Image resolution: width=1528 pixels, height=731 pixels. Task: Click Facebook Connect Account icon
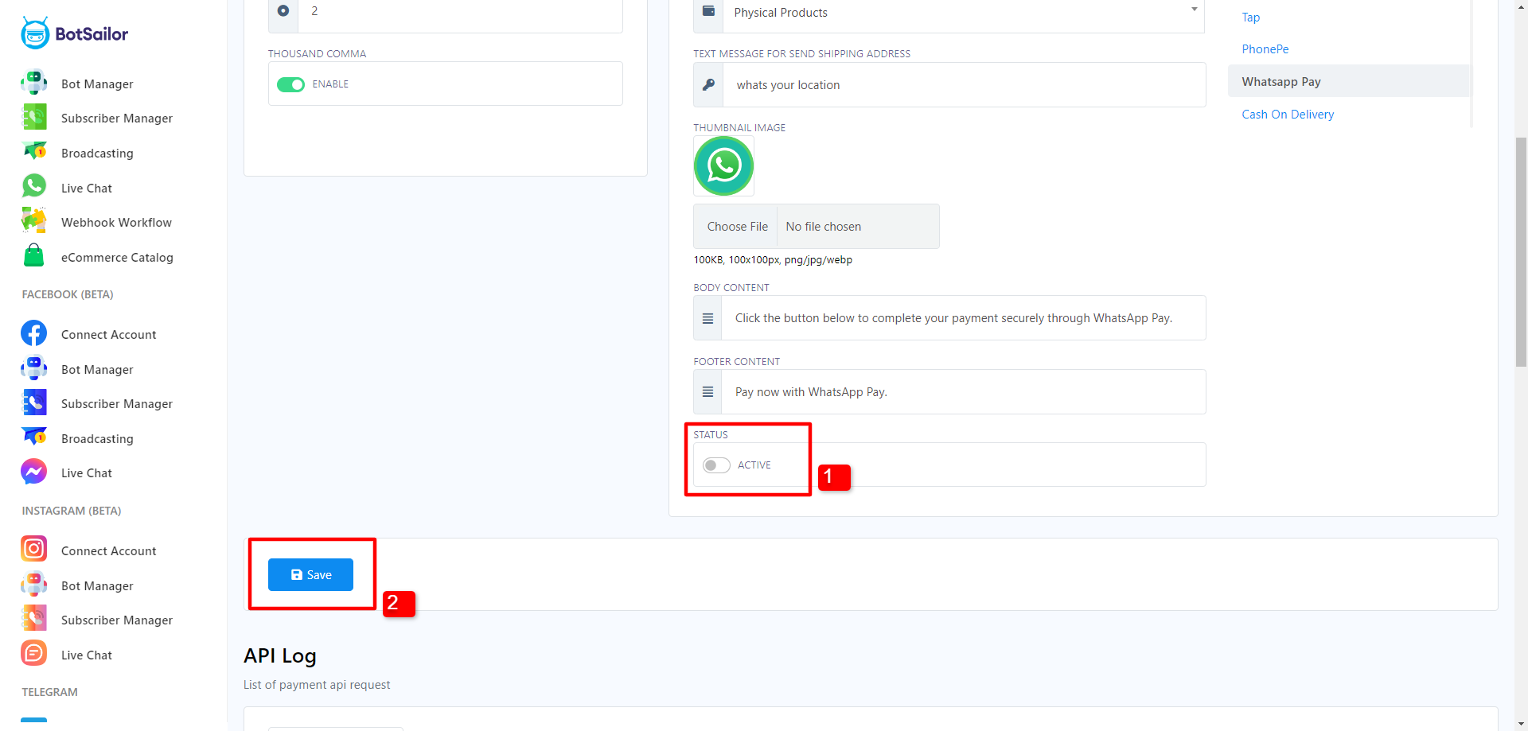tap(34, 334)
